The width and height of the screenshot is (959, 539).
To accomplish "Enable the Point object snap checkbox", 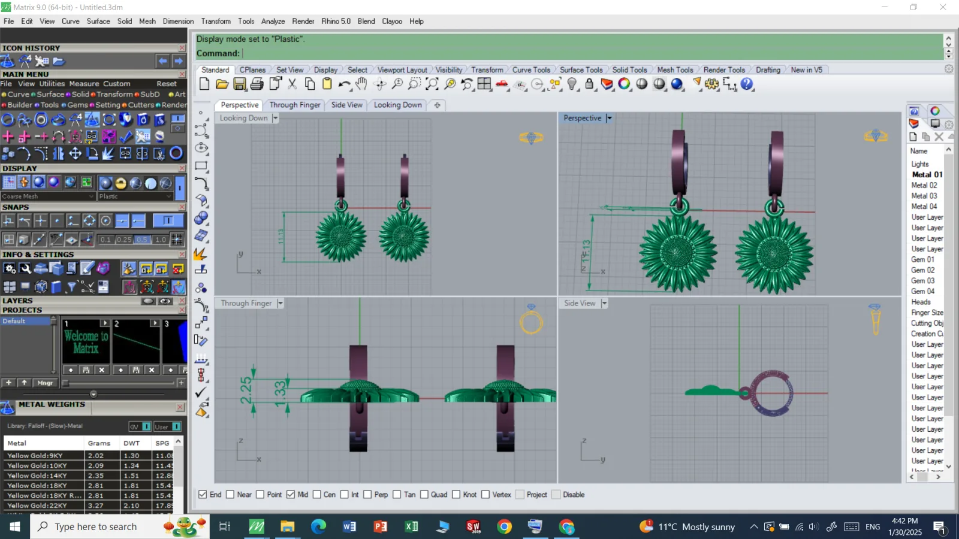I will point(260,495).
